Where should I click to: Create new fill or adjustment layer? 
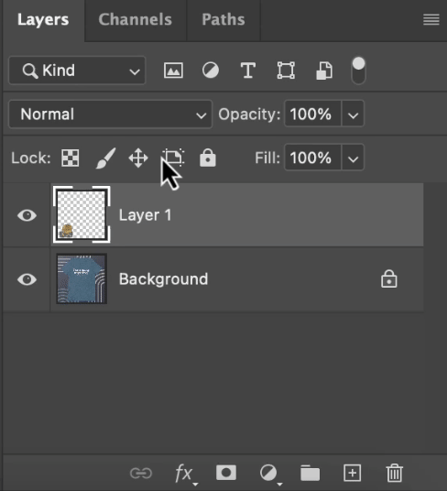[x=270, y=474]
